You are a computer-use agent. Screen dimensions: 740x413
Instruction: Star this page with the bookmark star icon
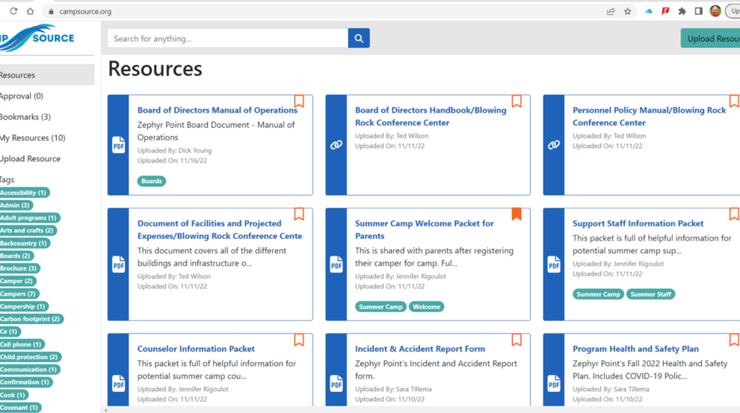(627, 11)
